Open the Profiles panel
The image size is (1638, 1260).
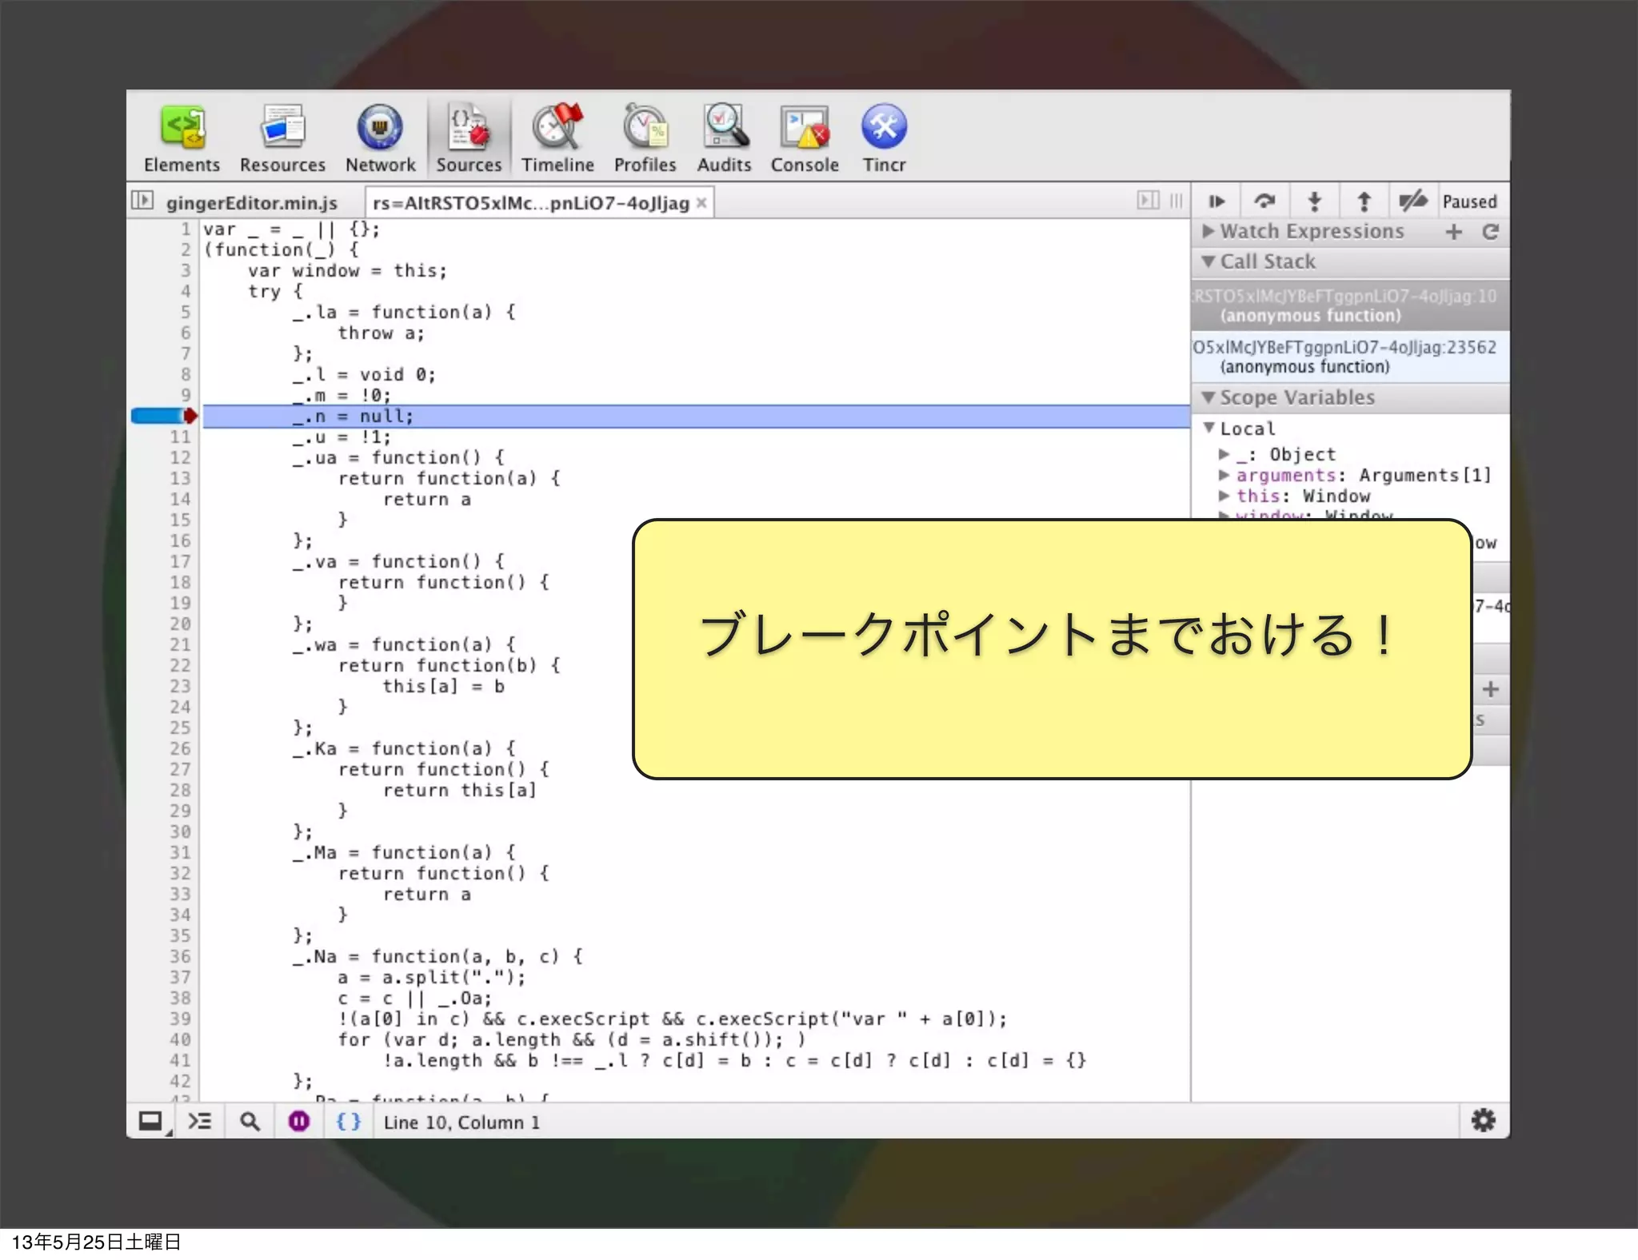(x=645, y=138)
